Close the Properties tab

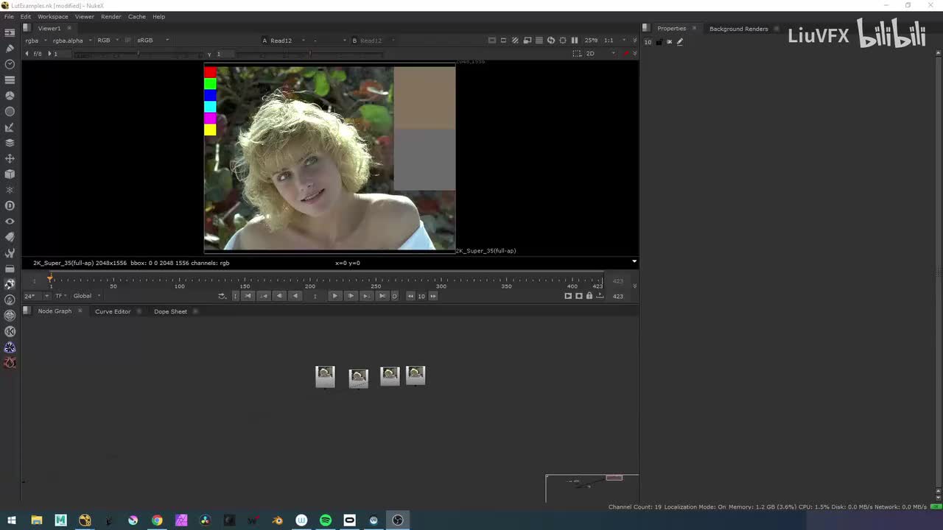coord(694,29)
